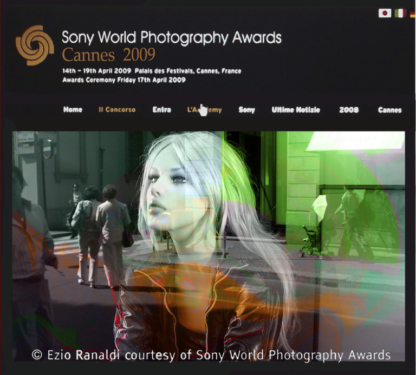Viewport: 416px width, 375px height.
Task: Open the Ultime Notizie page
Action: (296, 110)
